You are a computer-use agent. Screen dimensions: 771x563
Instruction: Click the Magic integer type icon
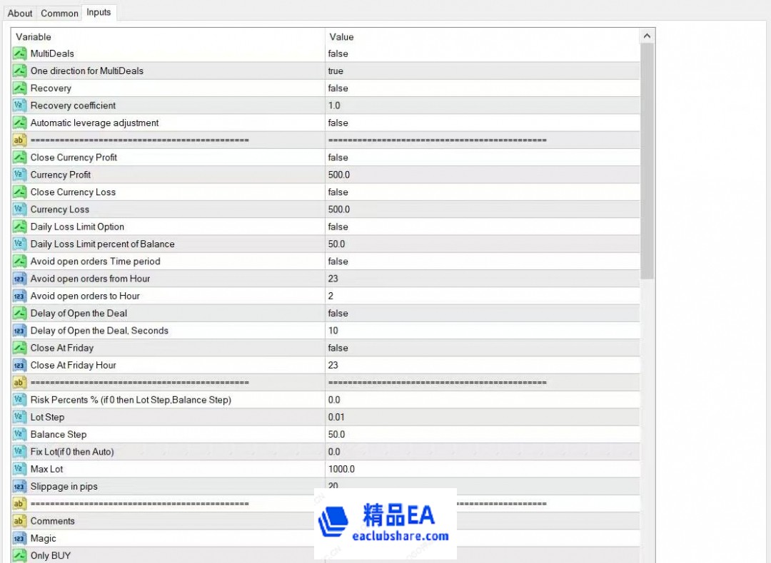19,539
